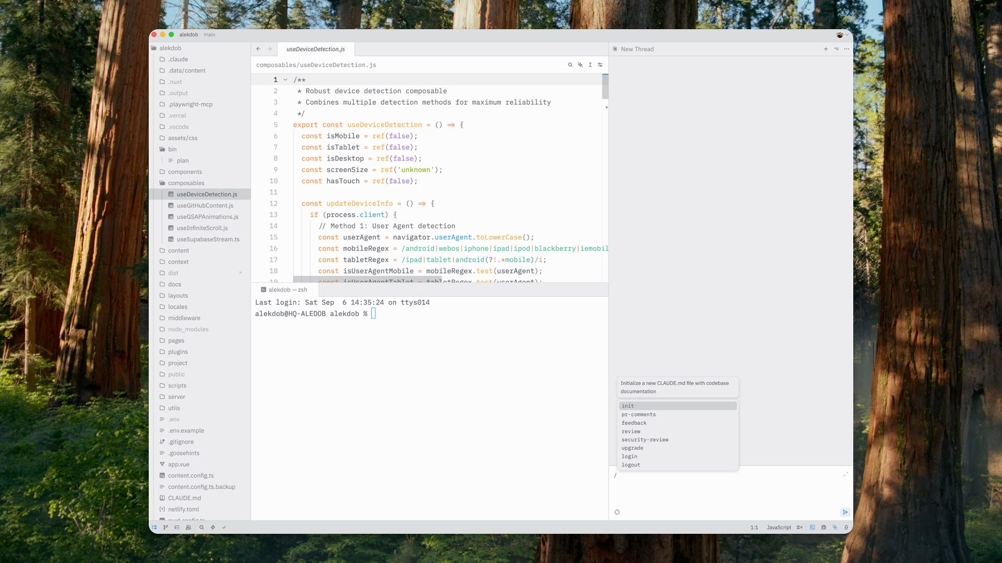Click the alekdob project name in title bar

tap(188, 34)
